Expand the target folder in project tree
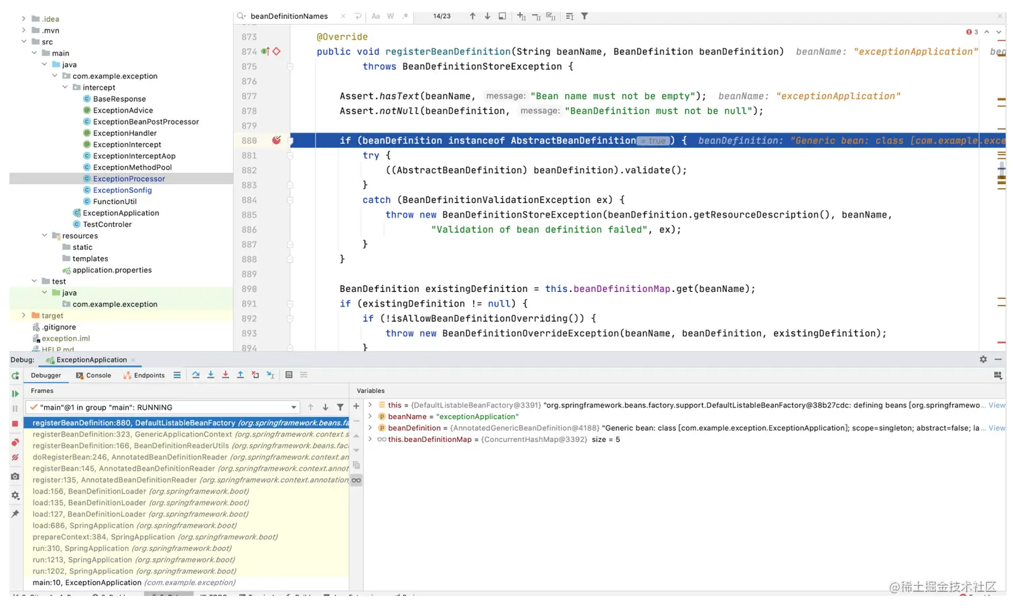 pyautogui.click(x=24, y=315)
